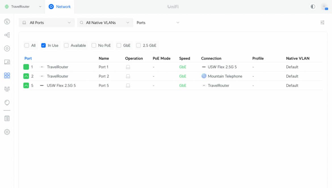Open the All Native VLANs dropdown
The image size is (332, 188).
105,23
